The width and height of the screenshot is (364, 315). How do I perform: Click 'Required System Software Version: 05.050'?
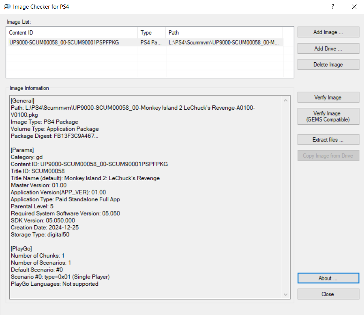(x=65, y=213)
